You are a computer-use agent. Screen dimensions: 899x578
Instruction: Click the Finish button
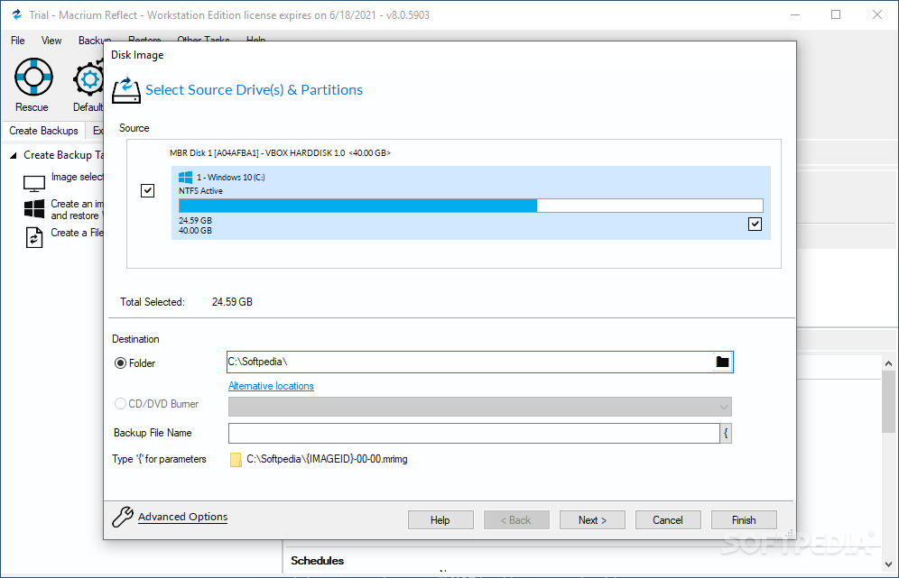click(x=744, y=520)
